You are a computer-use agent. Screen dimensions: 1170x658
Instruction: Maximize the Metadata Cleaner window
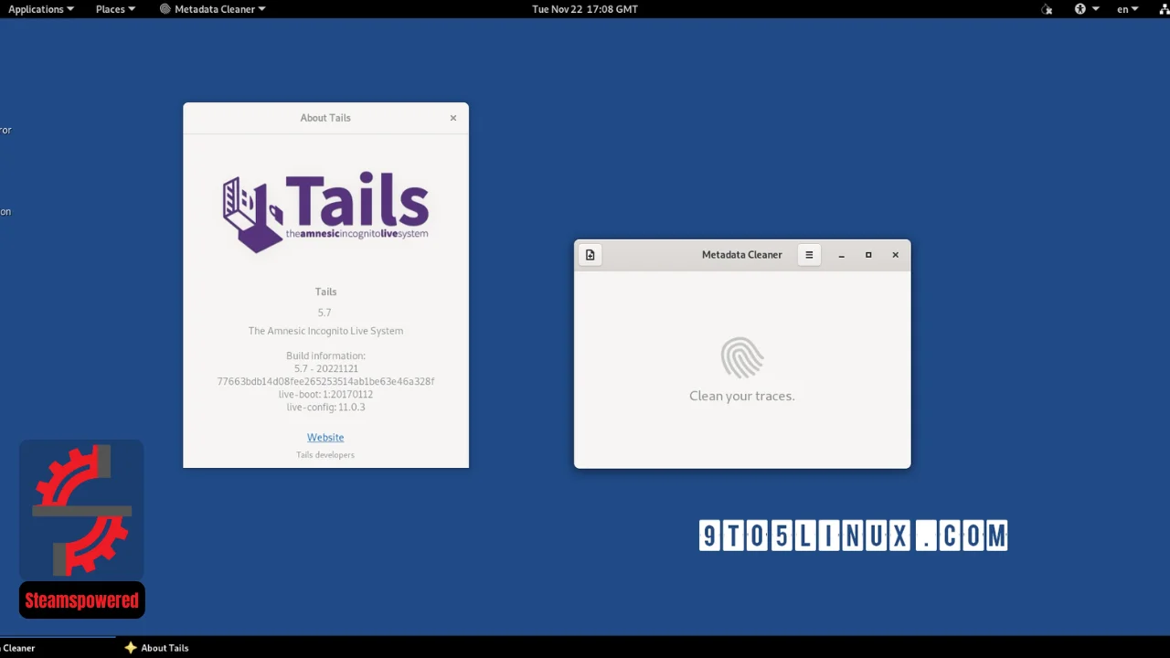(868, 255)
